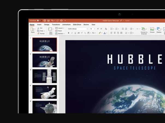
Task: Click the Shapes button
Action: (x=159, y=30)
